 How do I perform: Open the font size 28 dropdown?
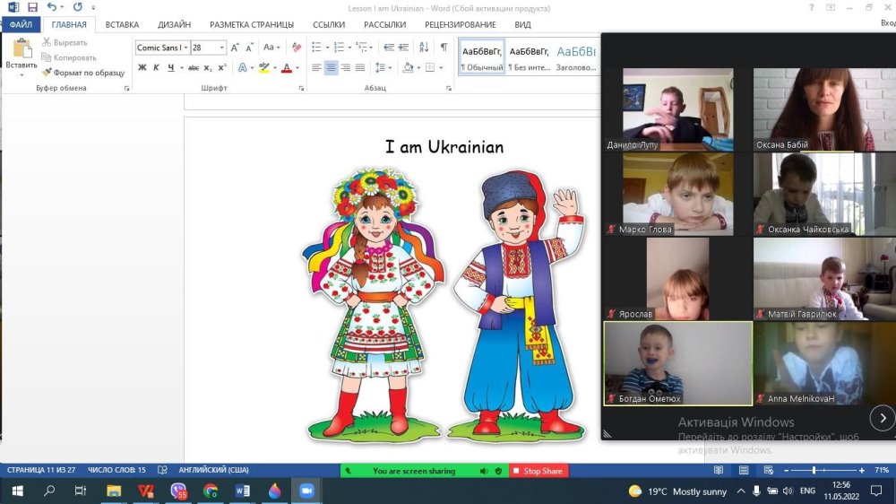pyautogui.click(x=221, y=48)
